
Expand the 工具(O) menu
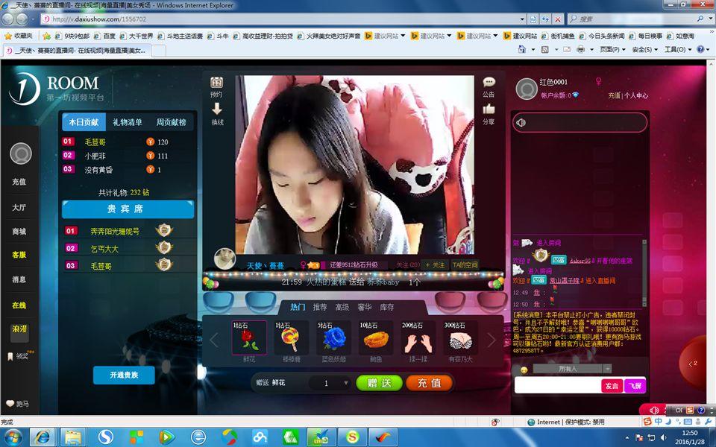[x=678, y=49]
